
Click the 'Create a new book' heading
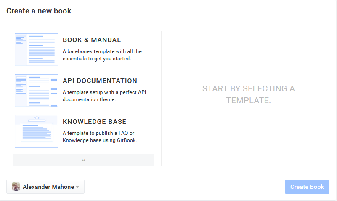coord(39,11)
